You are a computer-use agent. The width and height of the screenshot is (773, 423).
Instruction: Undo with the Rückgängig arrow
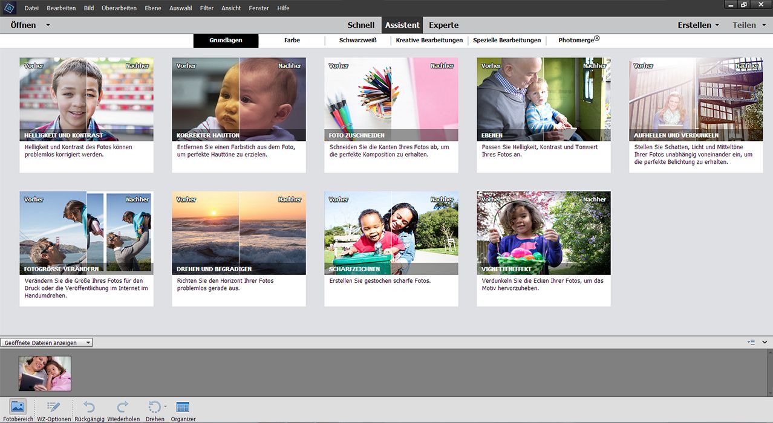90,407
